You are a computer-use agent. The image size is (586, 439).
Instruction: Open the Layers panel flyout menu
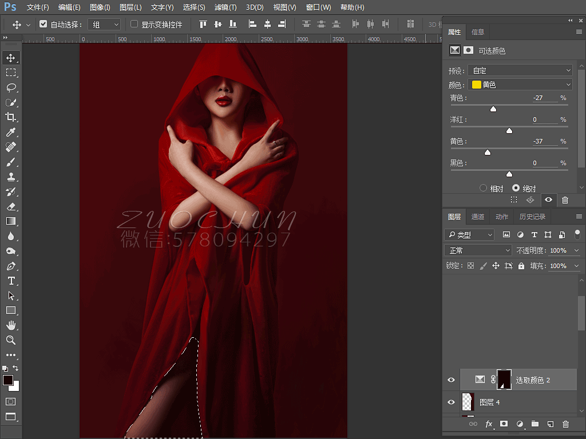click(579, 217)
